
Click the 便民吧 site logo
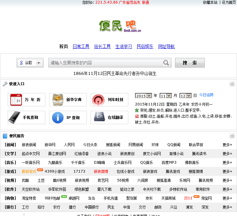(x=120, y=26)
